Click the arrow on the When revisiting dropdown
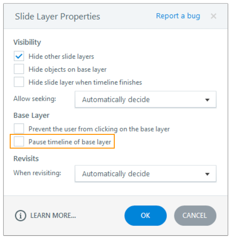Image resolution: width=232 pixels, height=239 pixels. (207, 174)
